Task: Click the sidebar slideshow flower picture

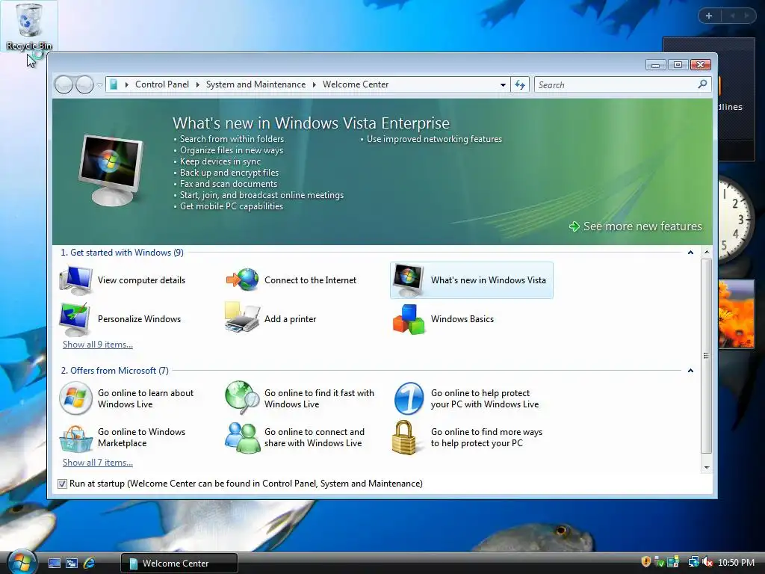Action: coord(736,313)
